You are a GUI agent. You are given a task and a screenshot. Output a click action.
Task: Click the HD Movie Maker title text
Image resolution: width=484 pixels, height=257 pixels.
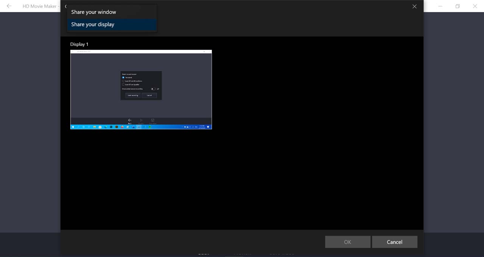point(39,6)
